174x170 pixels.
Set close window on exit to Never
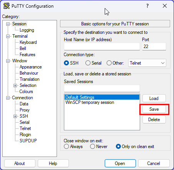pos(92,147)
